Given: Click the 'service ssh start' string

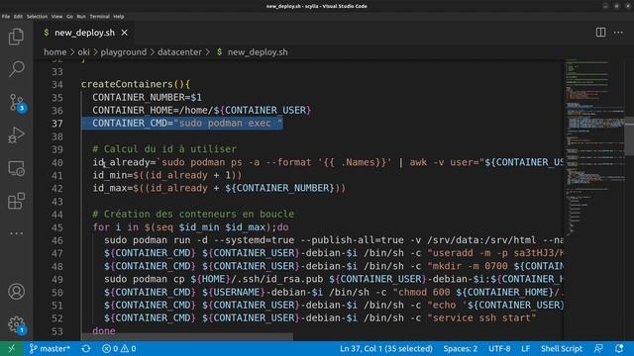Looking at the screenshot, I should point(481,318).
